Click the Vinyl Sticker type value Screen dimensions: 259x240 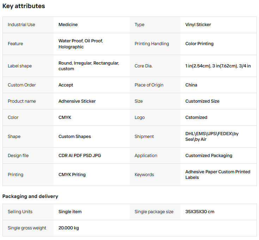point(198,25)
